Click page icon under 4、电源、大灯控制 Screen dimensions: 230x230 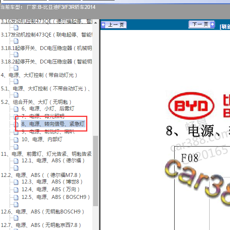[16, 82]
